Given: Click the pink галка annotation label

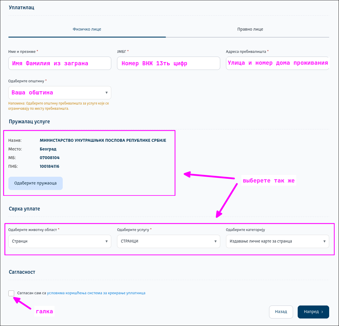Looking at the screenshot, I should point(44,312).
